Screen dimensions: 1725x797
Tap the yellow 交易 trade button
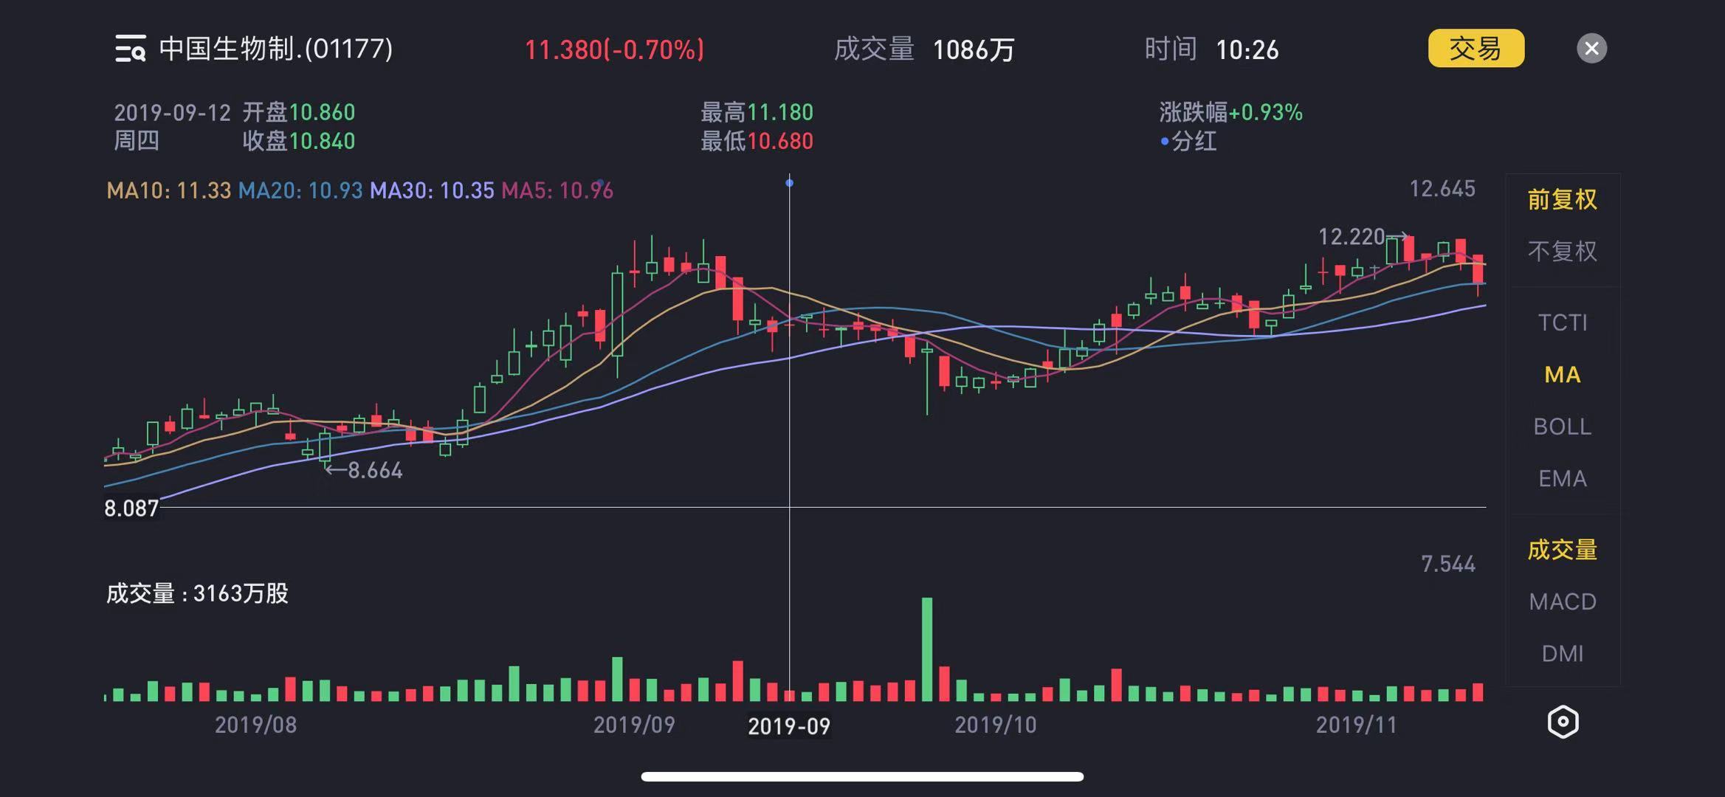point(1476,49)
